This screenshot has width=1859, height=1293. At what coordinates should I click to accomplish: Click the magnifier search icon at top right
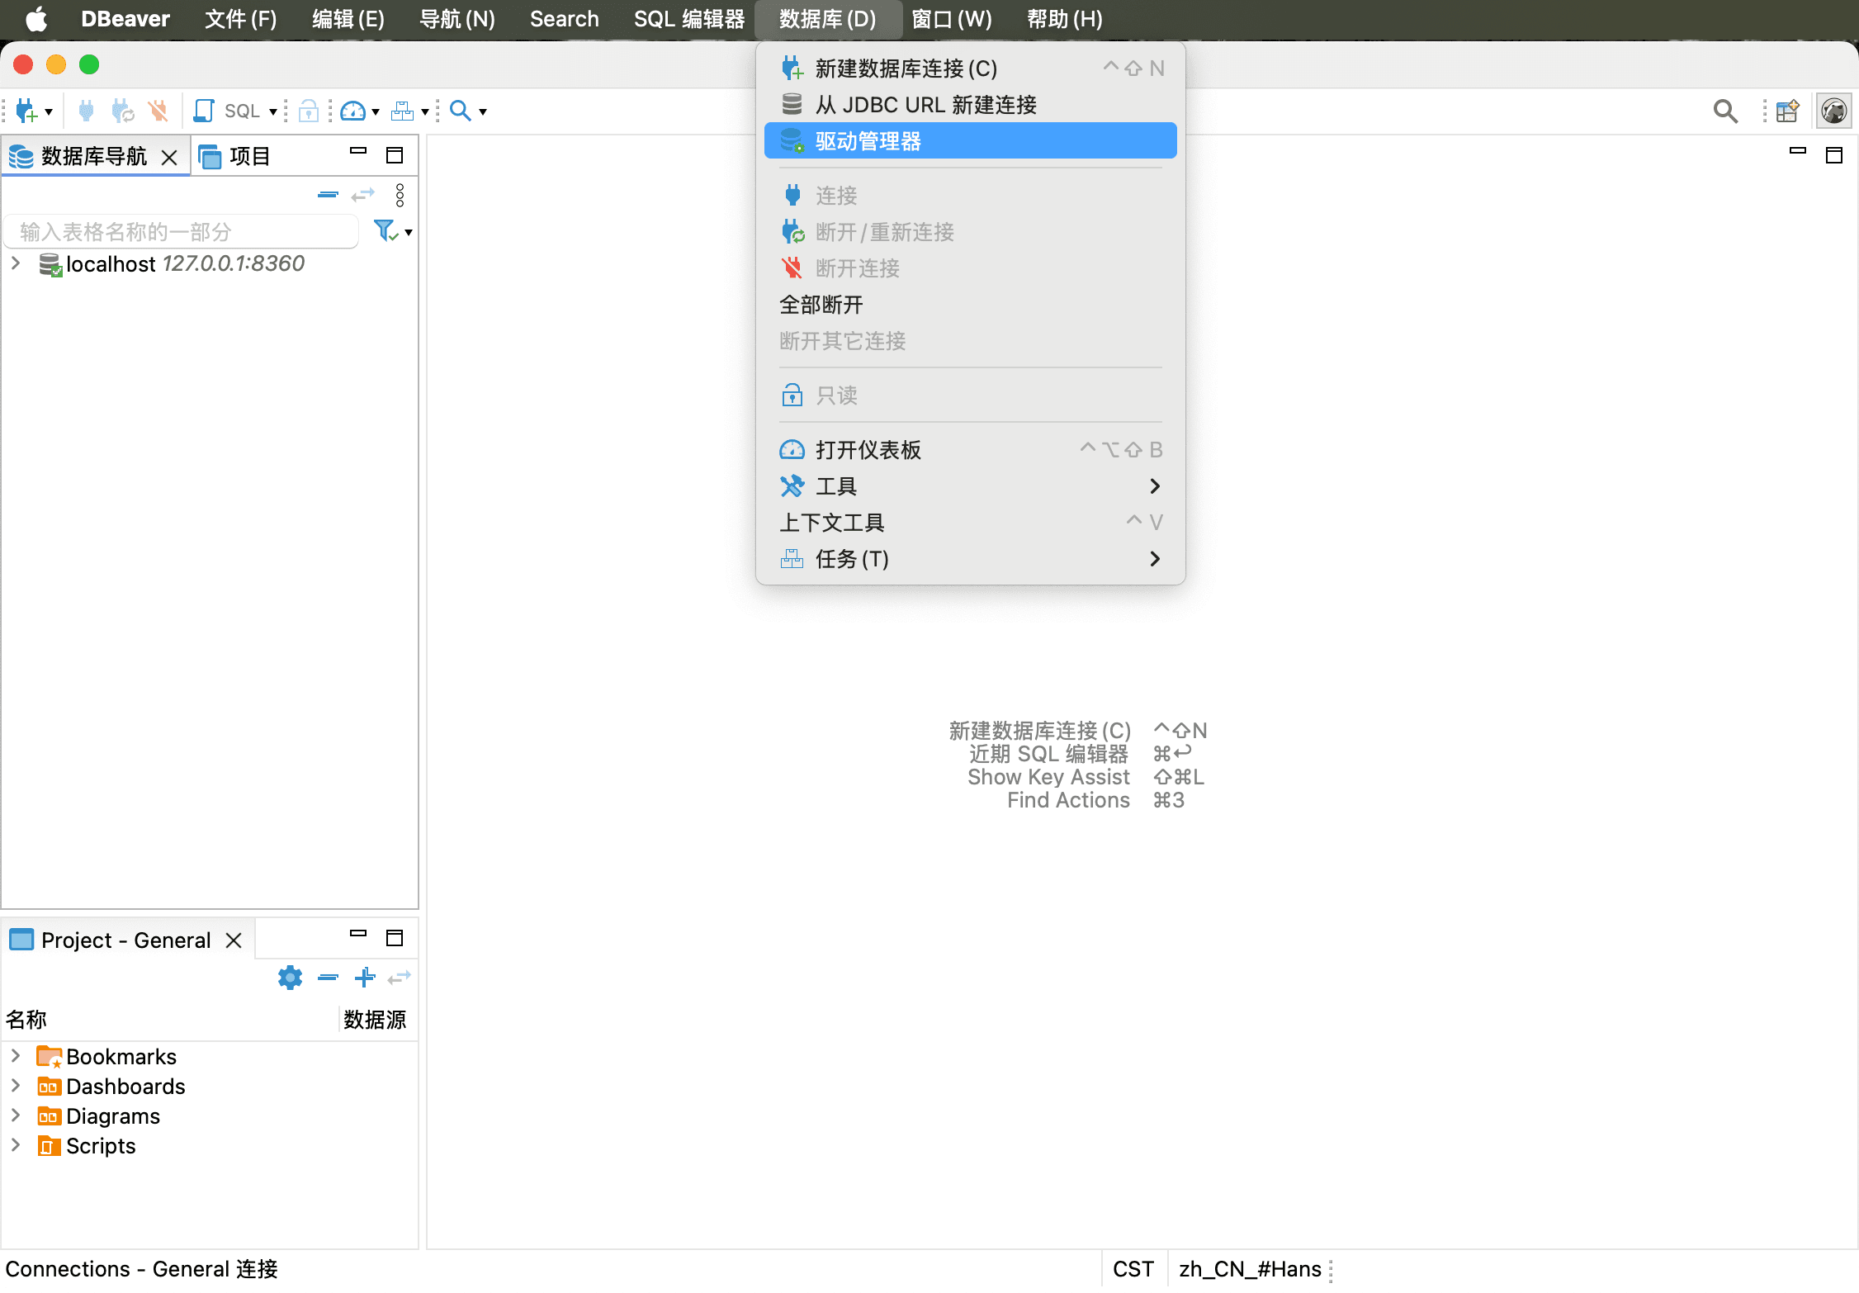[x=1724, y=111]
